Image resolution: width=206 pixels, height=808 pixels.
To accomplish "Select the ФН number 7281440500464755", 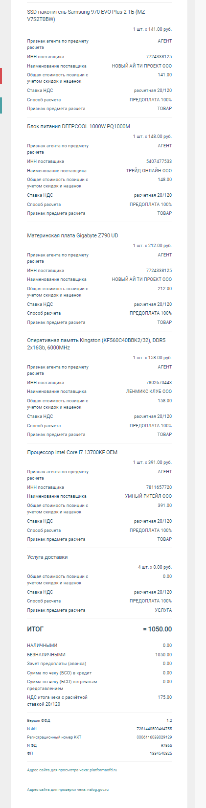I will coord(154,729).
